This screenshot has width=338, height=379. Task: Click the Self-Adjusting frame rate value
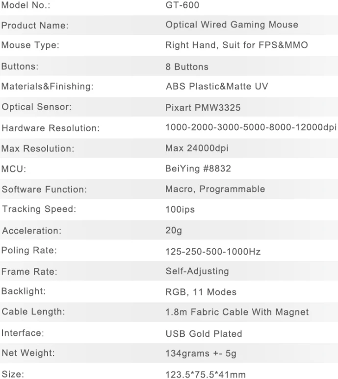[x=197, y=271]
